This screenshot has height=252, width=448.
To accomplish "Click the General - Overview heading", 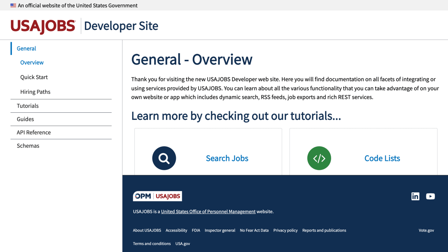I will tap(192, 60).
